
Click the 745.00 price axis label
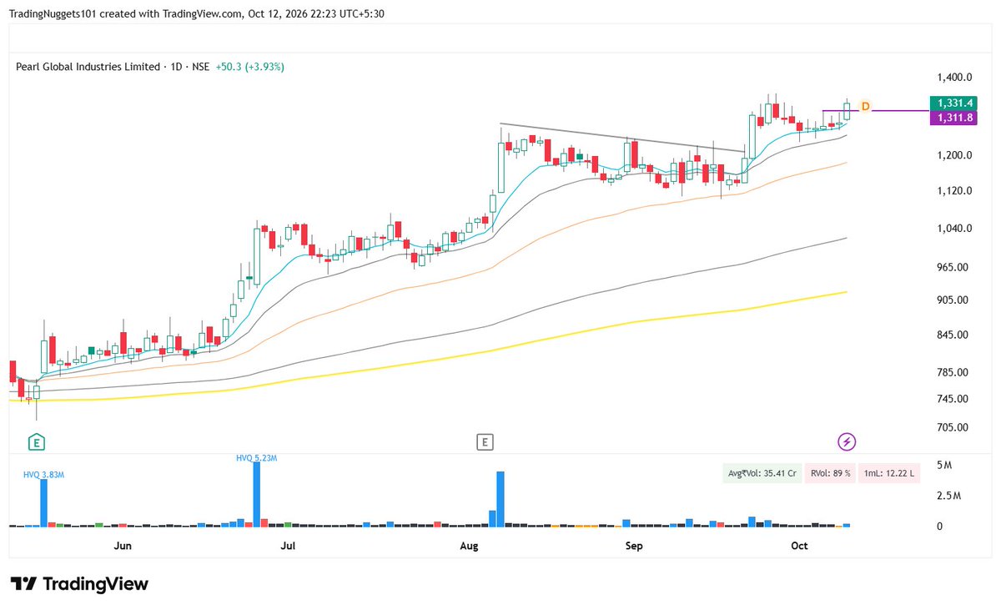click(953, 399)
